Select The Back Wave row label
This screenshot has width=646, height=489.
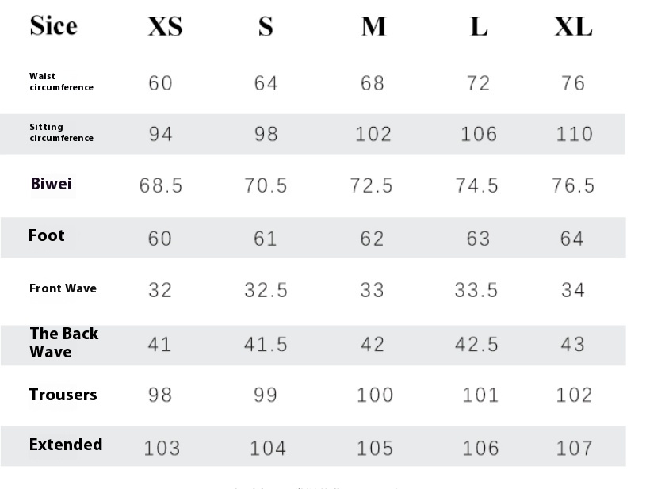coord(63,342)
